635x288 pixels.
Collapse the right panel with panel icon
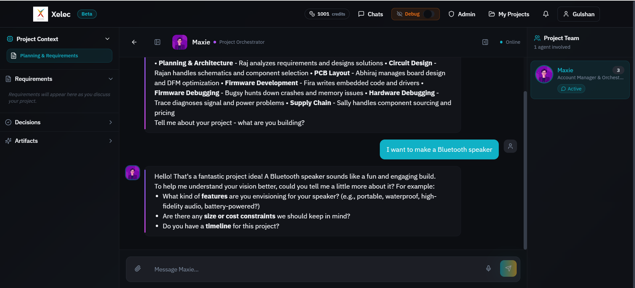point(485,42)
